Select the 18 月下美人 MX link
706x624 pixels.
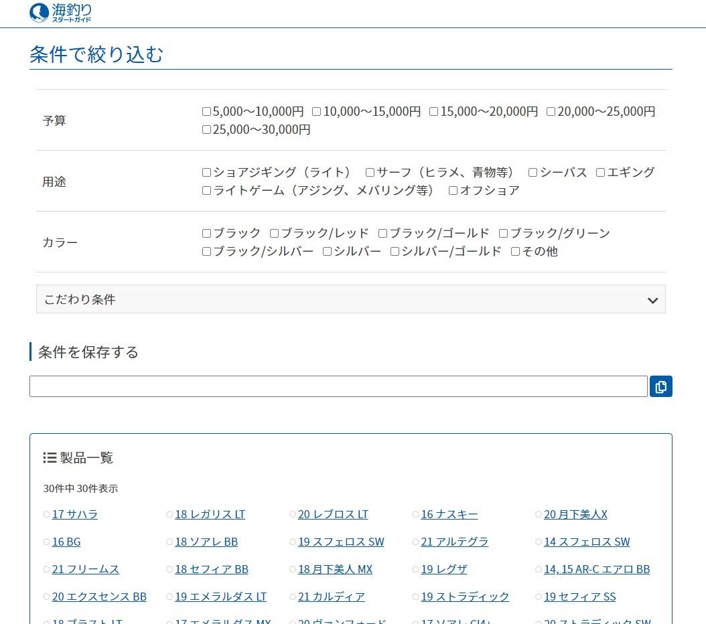(335, 569)
